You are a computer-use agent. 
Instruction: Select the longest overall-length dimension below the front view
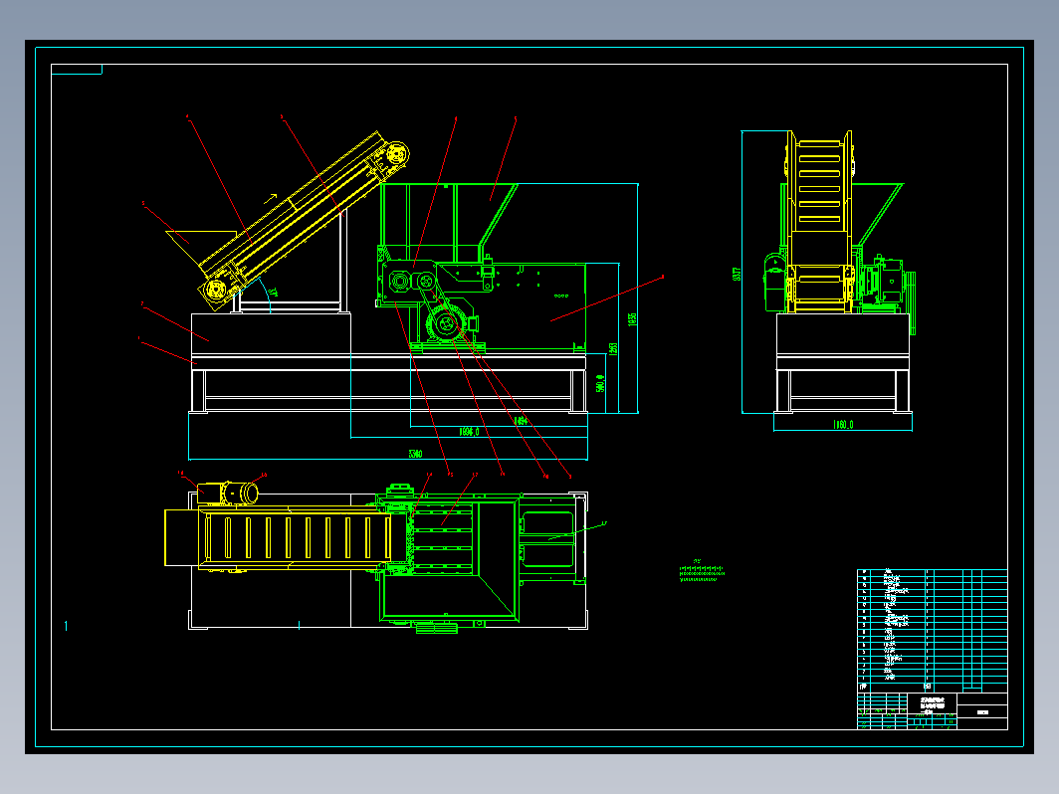click(415, 454)
